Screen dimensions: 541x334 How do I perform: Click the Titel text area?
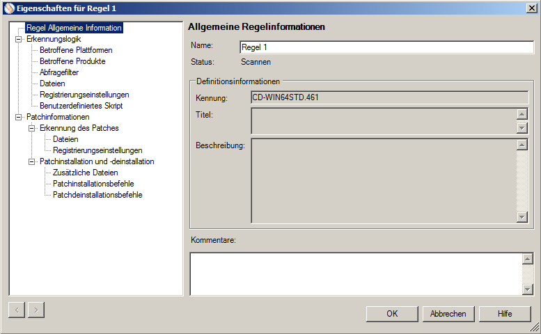384,121
